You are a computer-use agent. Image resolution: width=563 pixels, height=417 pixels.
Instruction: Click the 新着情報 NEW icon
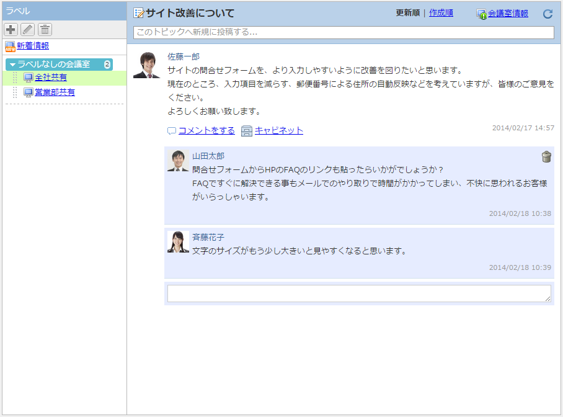[x=10, y=46]
